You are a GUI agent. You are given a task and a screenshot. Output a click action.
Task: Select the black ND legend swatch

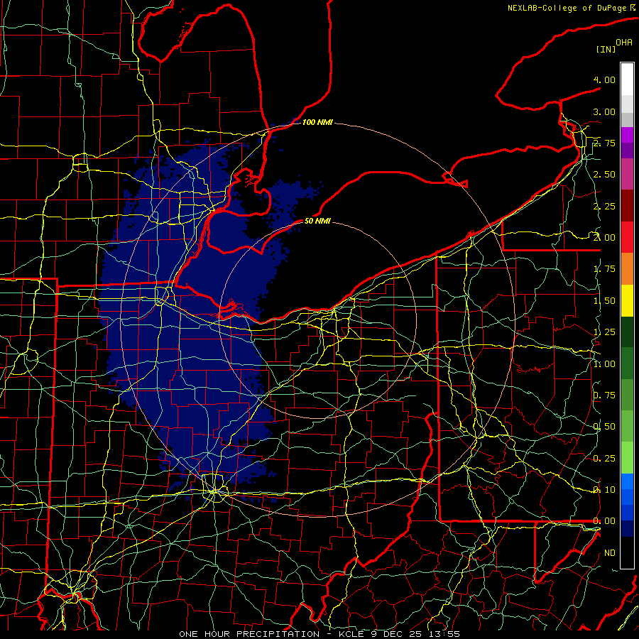[x=627, y=552]
